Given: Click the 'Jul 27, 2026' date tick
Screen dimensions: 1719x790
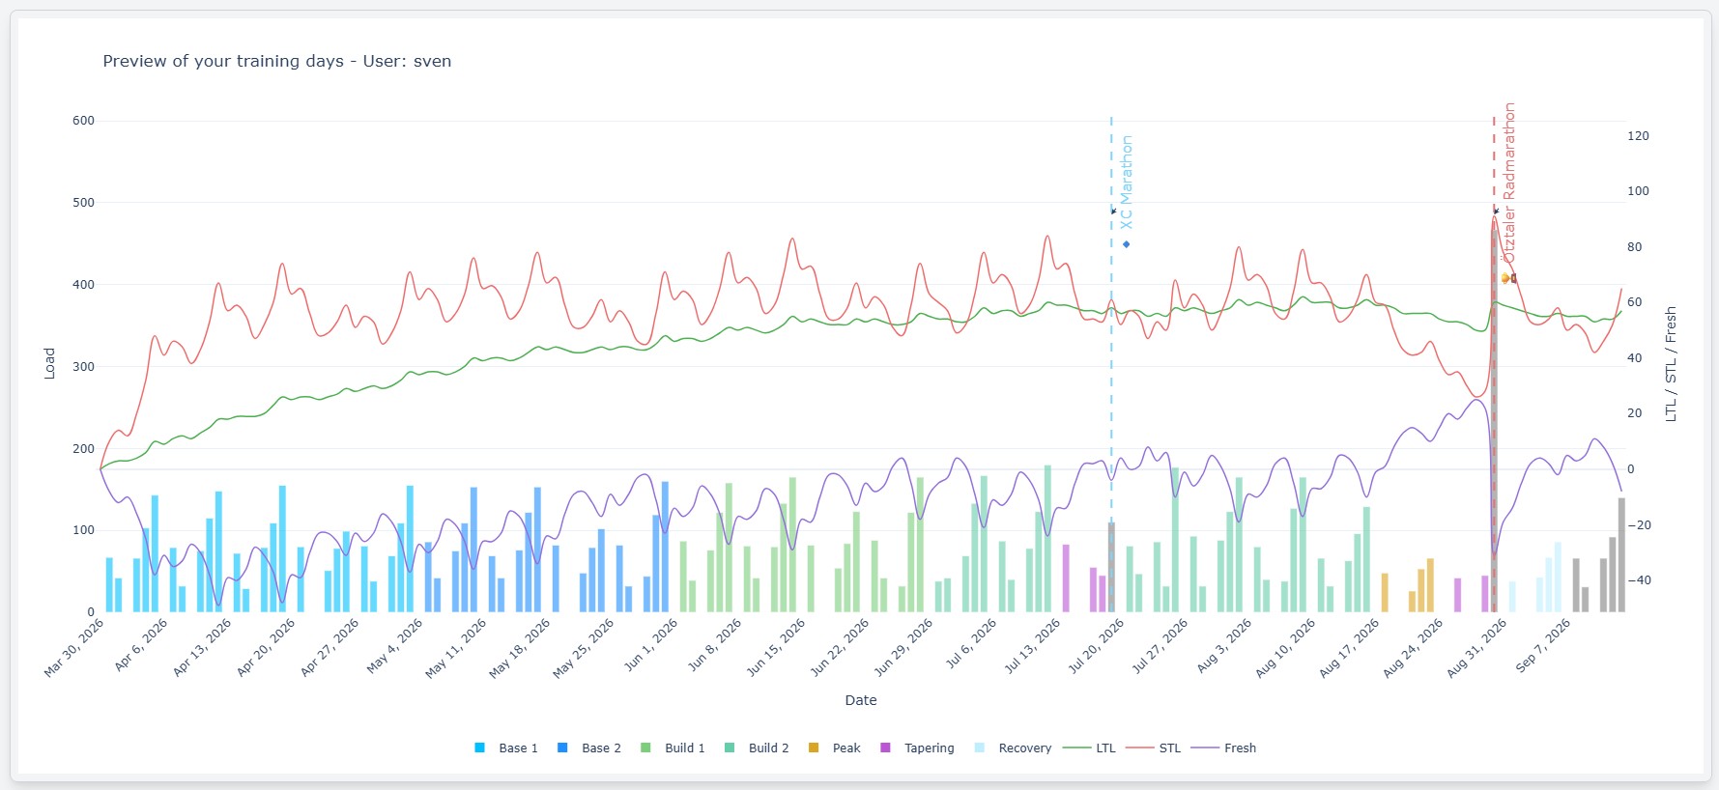Looking at the screenshot, I should coord(1160,646).
